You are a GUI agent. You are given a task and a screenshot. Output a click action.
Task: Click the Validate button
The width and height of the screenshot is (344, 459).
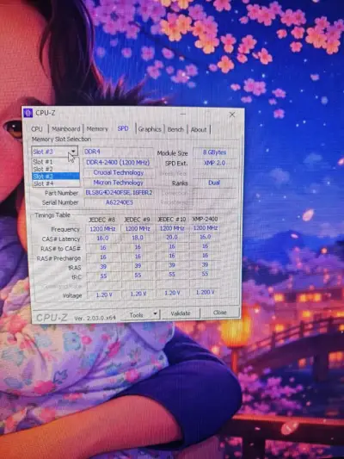181,313
